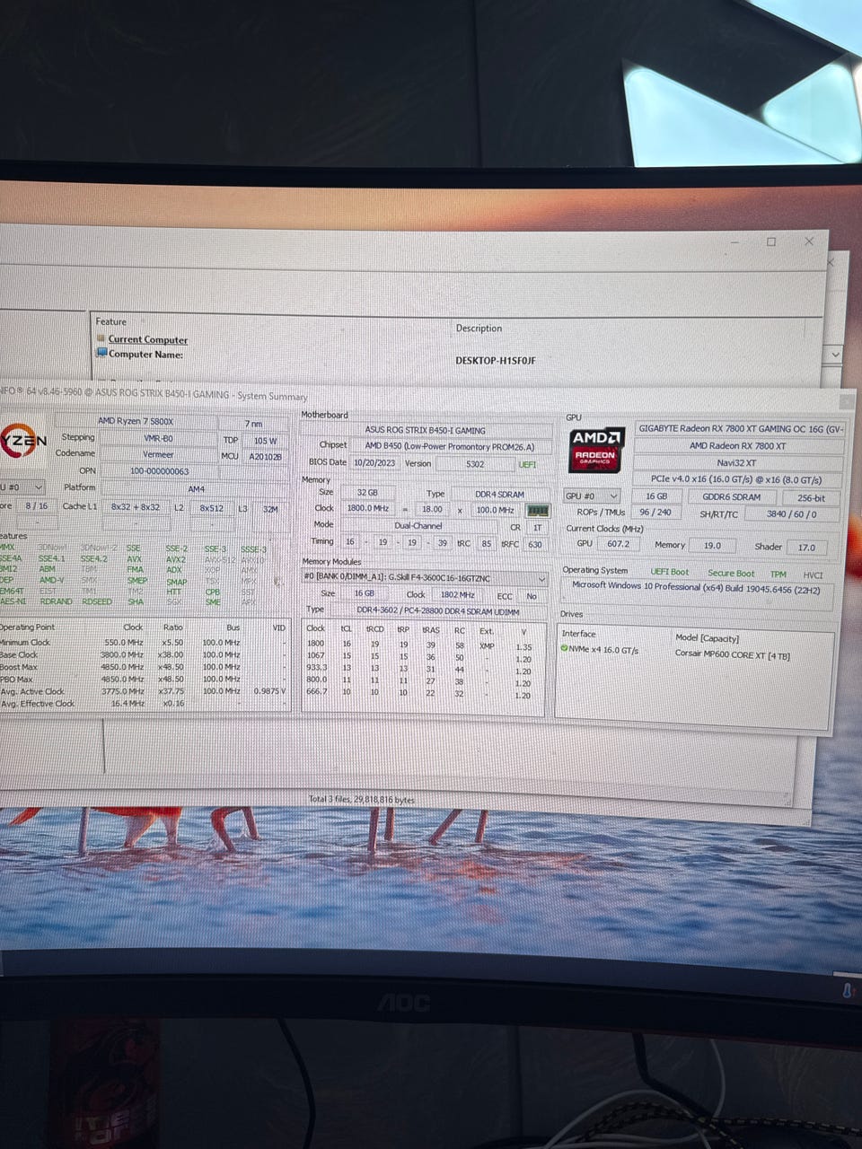Click the 1802 MHz module clock field
Image resolution: width=862 pixels, height=1149 pixels.
click(x=457, y=594)
